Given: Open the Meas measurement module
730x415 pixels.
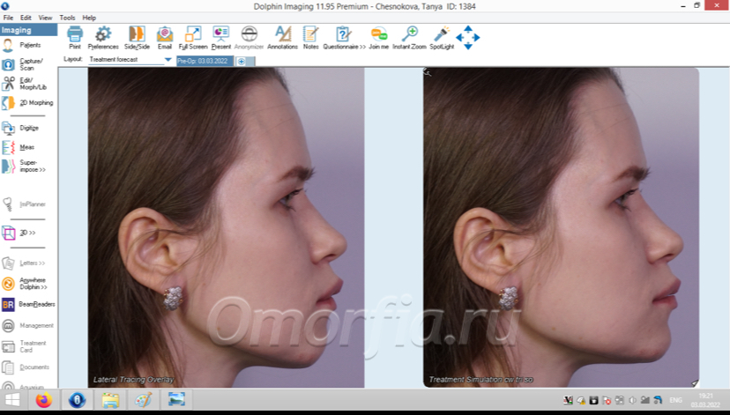Looking at the screenshot, I should point(28,147).
